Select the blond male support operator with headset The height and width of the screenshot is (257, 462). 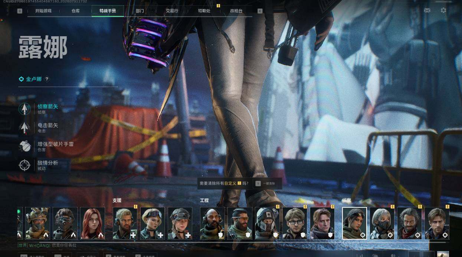coord(125,223)
